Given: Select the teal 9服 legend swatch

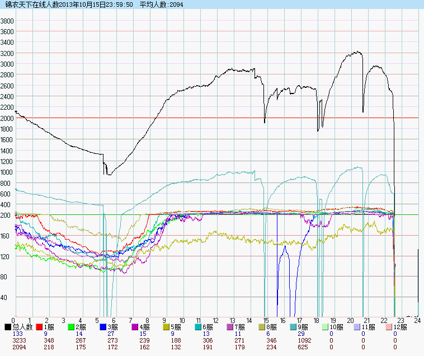Looking at the screenshot, I should pos(294,327).
